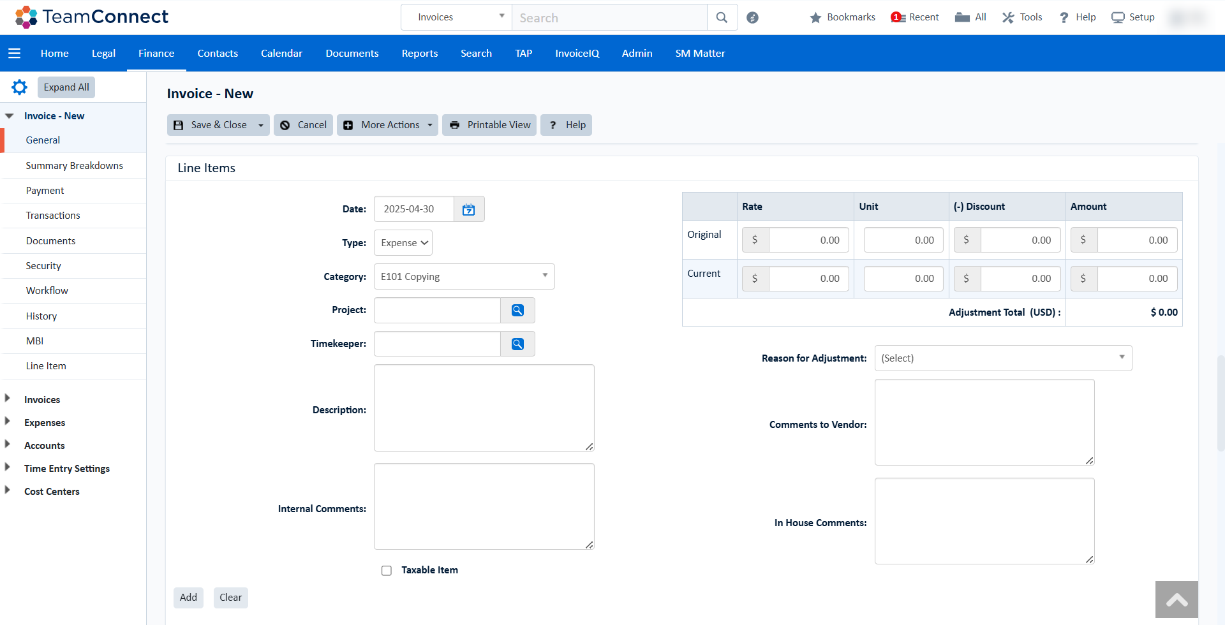Image resolution: width=1225 pixels, height=625 pixels.
Task: Click the Date field 2025-04-30
Action: (x=414, y=209)
